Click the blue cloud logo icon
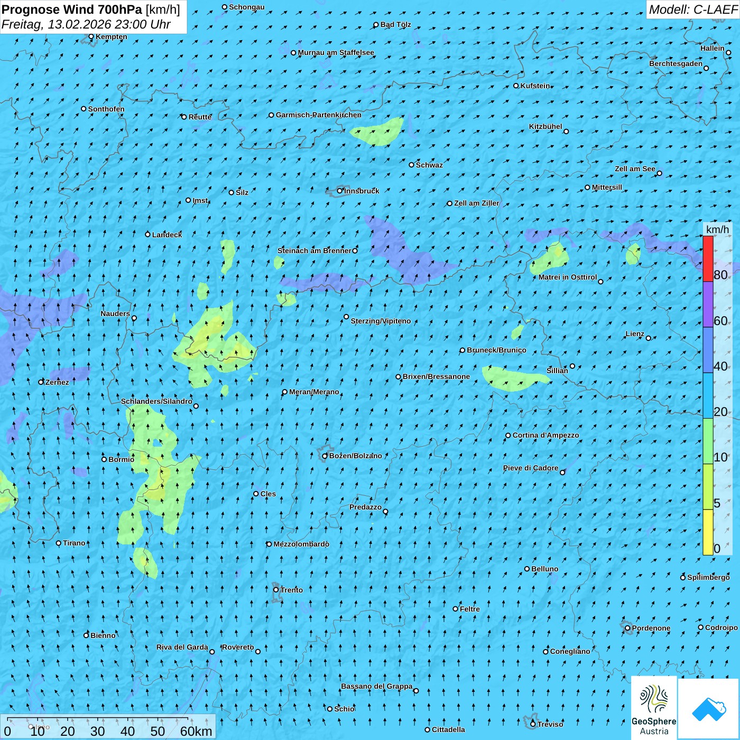The height and width of the screenshot is (740, 740). click(x=709, y=709)
